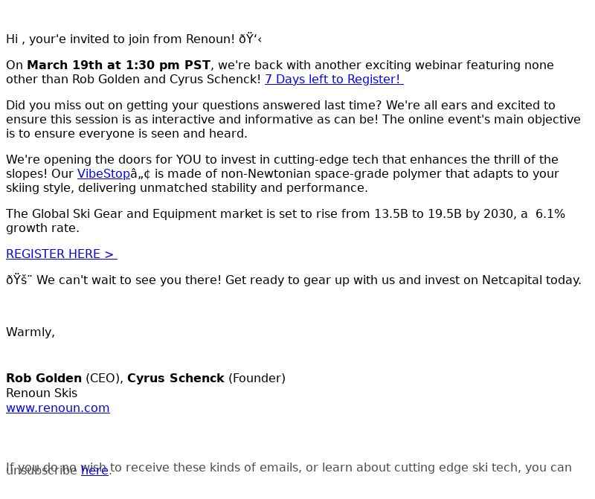Screen dimensions: 595x499
Task: Click the '(Founder)' title in the signature
Action: (257, 378)
